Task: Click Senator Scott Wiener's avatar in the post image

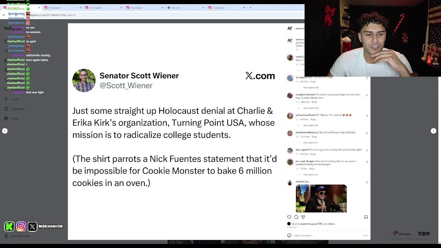Action: coord(84,81)
